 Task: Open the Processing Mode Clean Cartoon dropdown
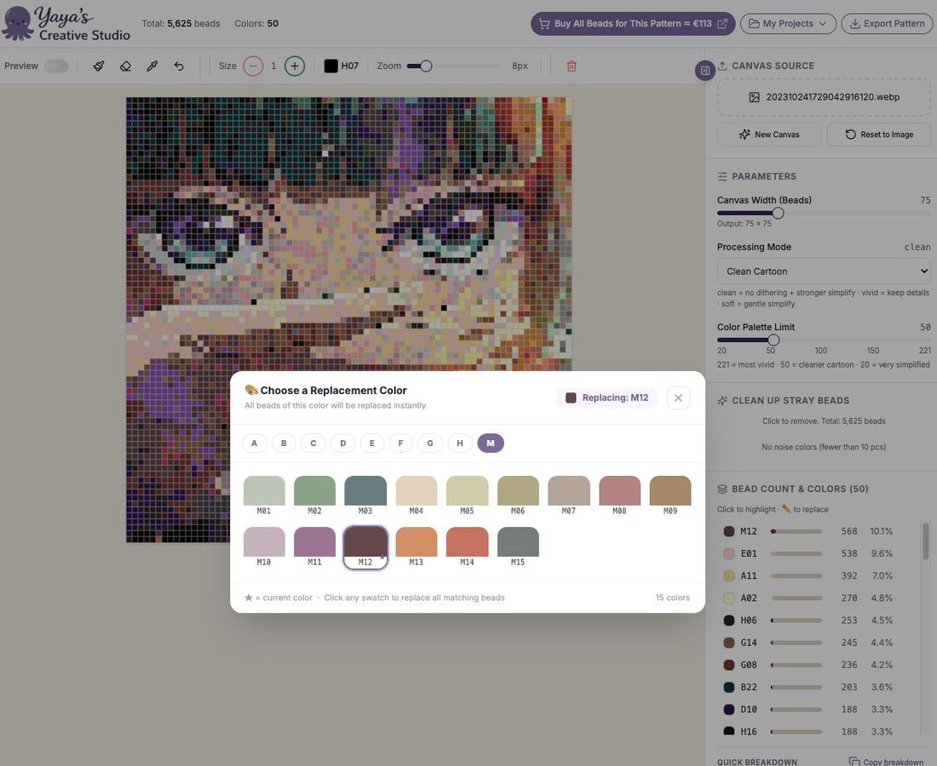824,271
